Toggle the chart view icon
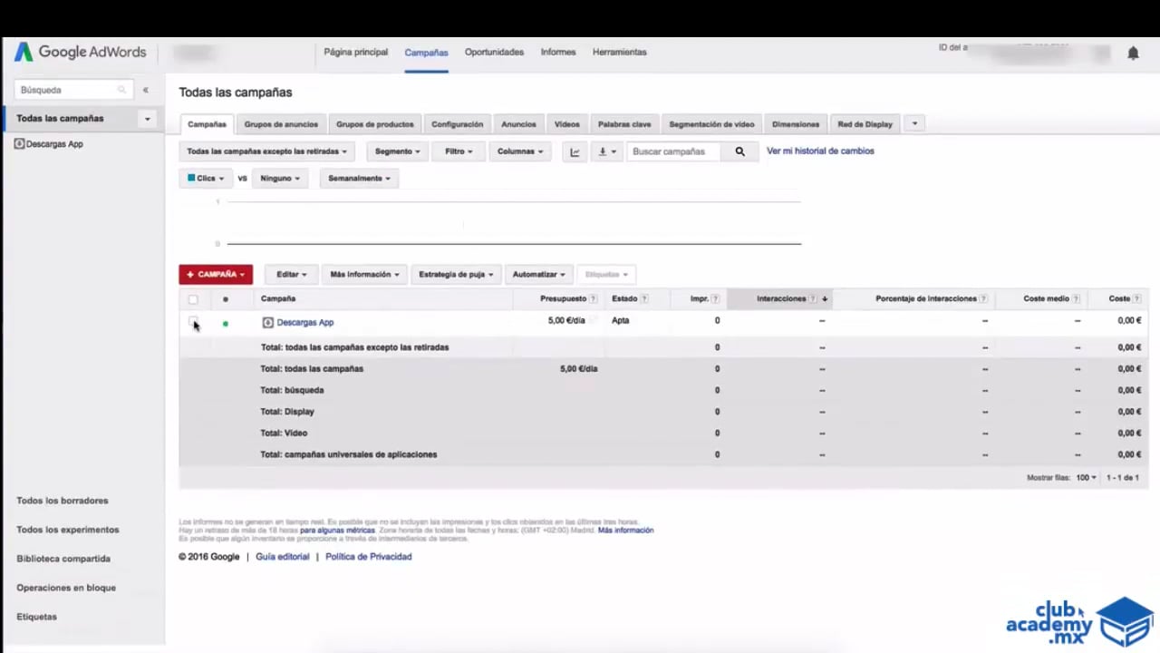 pyautogui.click(x=575, y=151)
